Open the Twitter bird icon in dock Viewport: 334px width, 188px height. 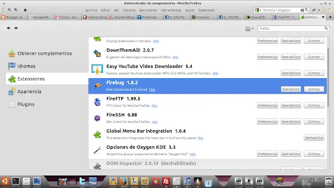pos(82,181)
